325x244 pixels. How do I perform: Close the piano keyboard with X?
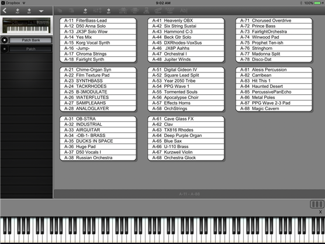tap(320, 212)
